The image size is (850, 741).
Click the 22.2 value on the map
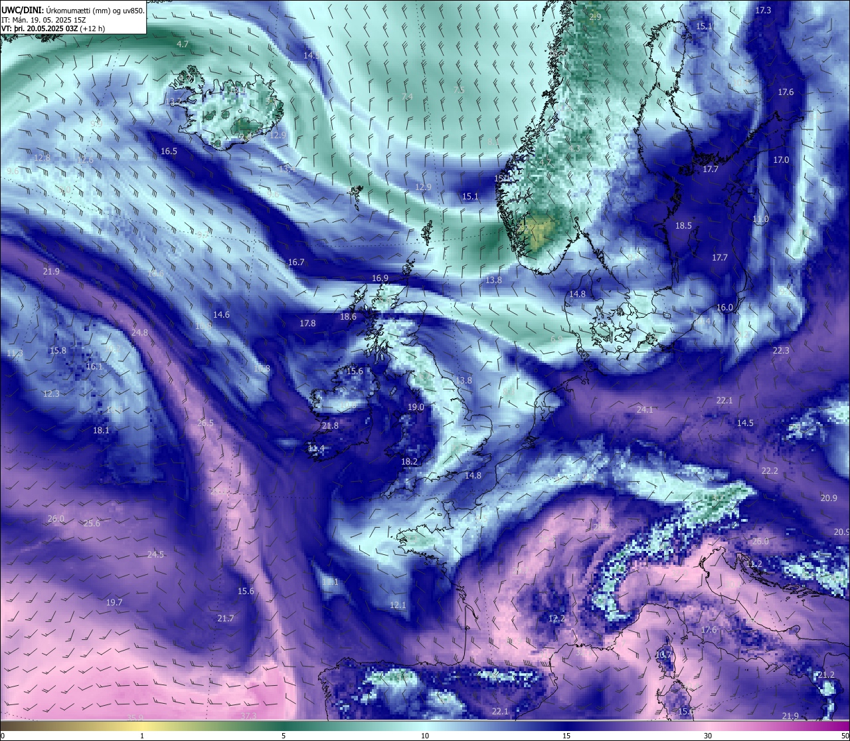point(770,471)
